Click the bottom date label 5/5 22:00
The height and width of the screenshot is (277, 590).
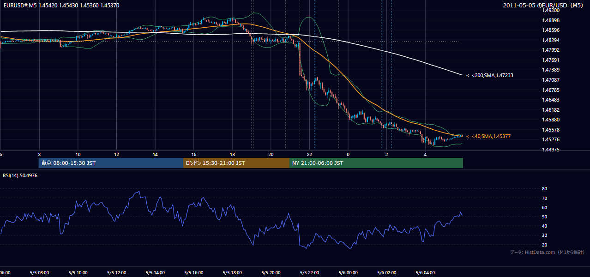click(309, 273)
